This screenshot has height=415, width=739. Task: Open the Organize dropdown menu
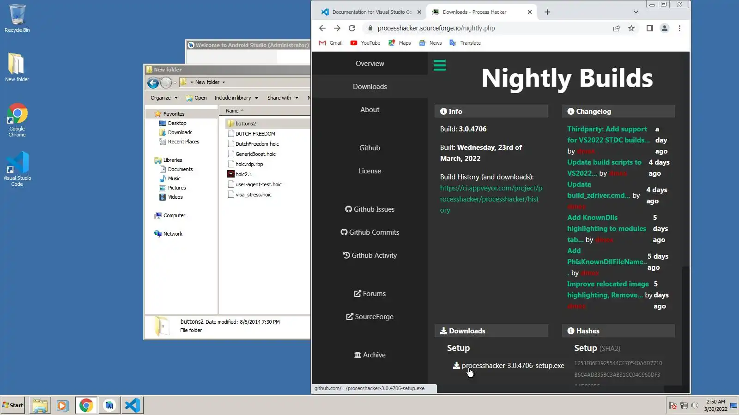point(164,98)
